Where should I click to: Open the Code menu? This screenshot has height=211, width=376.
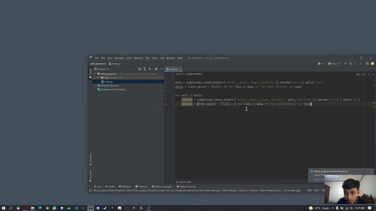point(129,58)
